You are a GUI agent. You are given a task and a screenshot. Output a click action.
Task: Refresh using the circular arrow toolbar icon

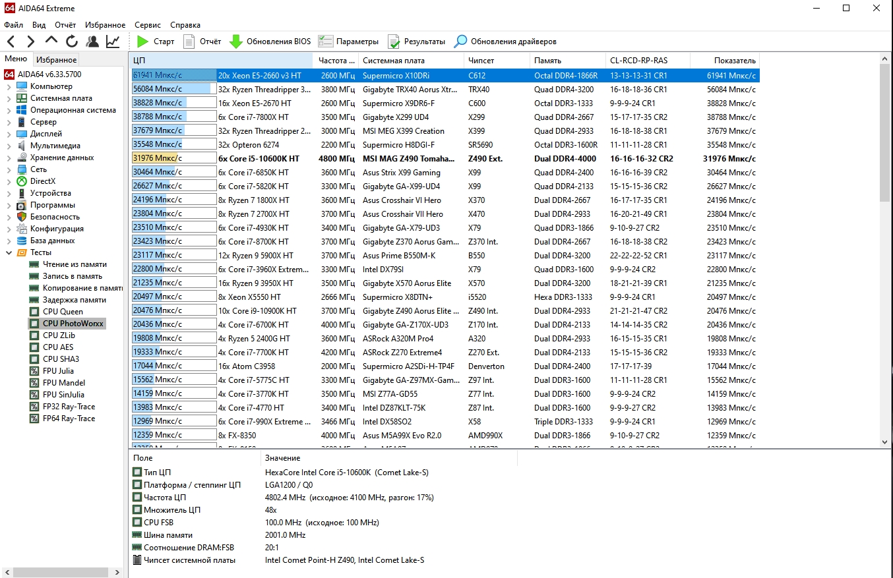[72, 42]
